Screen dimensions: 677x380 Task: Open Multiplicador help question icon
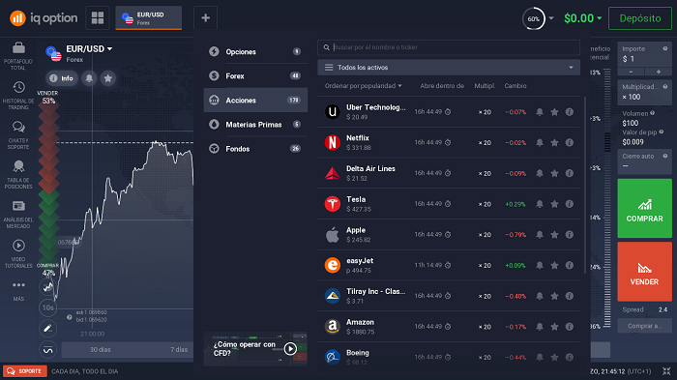tap(665, 87)
